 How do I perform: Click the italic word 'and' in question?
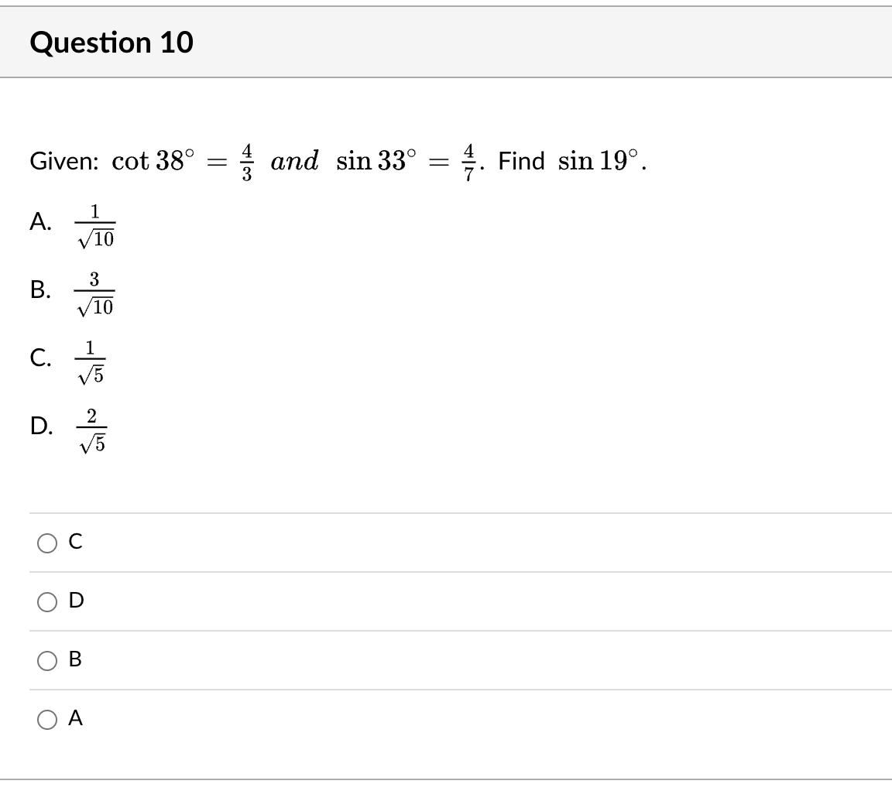point(293,162)
